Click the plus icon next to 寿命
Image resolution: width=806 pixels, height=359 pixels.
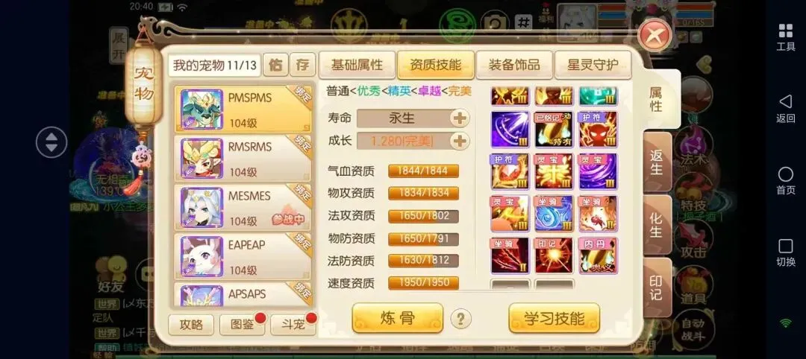[460, 118]
